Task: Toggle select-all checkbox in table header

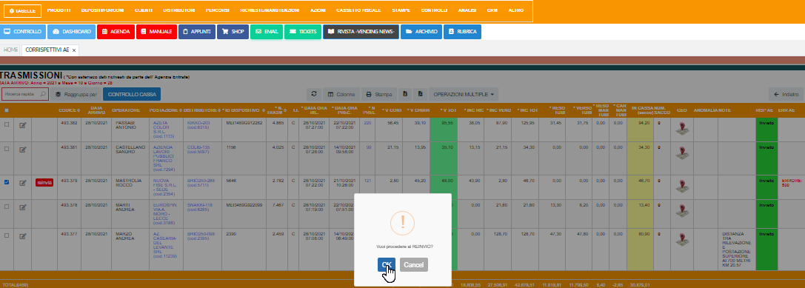Action: (x=7, y=110)
